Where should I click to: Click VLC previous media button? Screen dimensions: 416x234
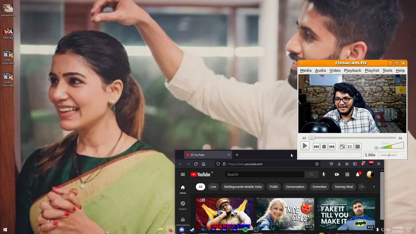[x=316, y=147]
